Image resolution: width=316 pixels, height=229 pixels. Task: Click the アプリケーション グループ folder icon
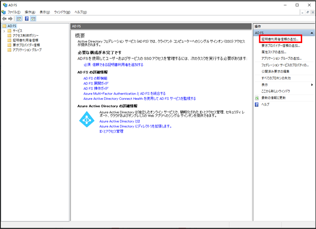[9, 50]
